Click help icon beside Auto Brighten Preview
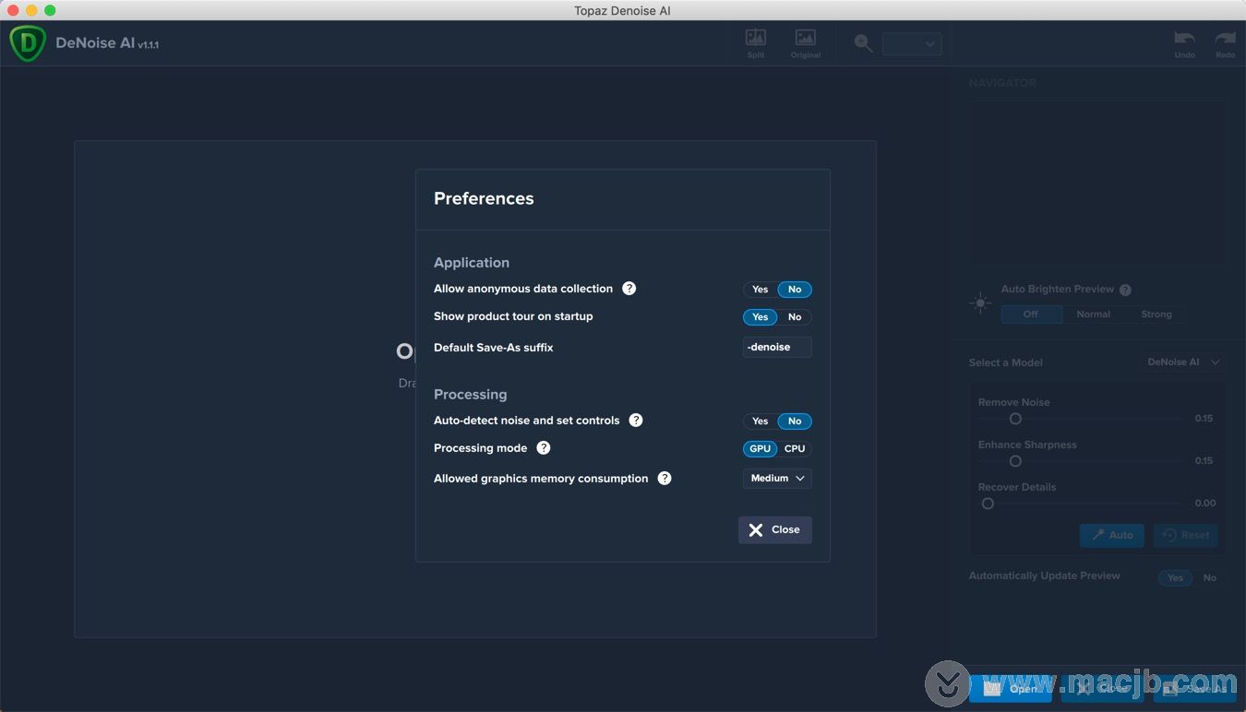1246x712 pixels. 1125,290
